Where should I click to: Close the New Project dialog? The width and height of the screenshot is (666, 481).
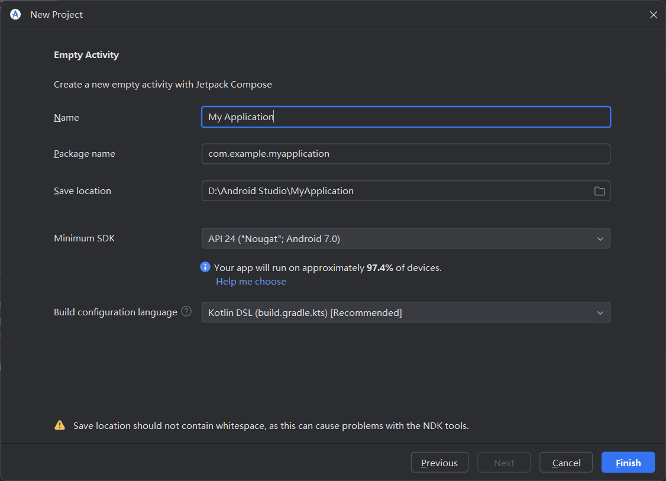tap(653, 15)
